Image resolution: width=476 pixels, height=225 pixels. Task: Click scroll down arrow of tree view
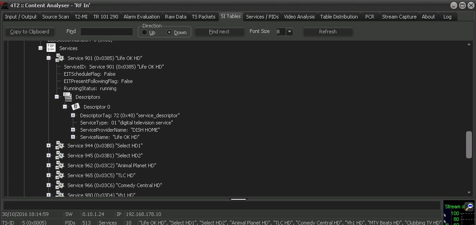(469, 193)
